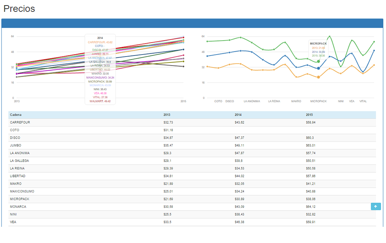The height and width of the screenshot is (243, 386).
Task: Click the Cadena column header
Action: coord(16,115)
